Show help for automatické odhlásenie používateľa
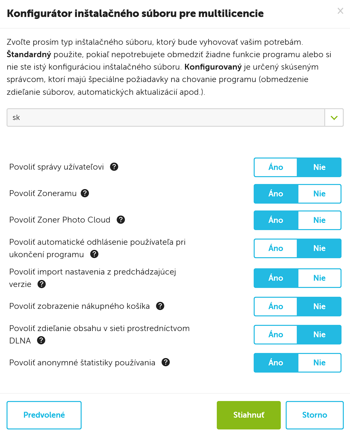This screenshot has width=350, height=435. click(94, 254)
